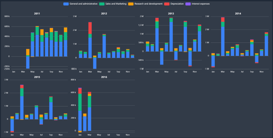The image size is (273, 138).
Task: Click tall blue June bar in 2012 chart
Action: pos(104,47)
